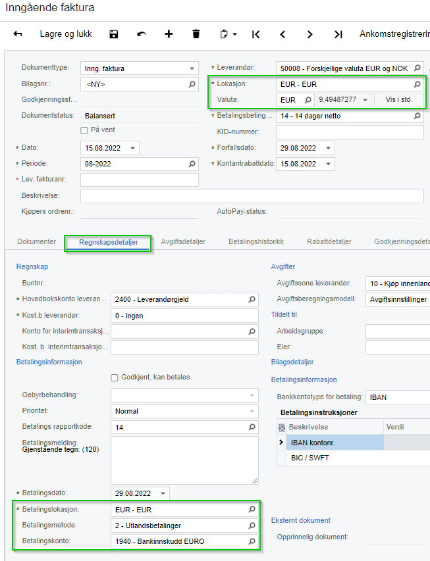
Task: Click the back arrow icon
Action: [18, 34]
